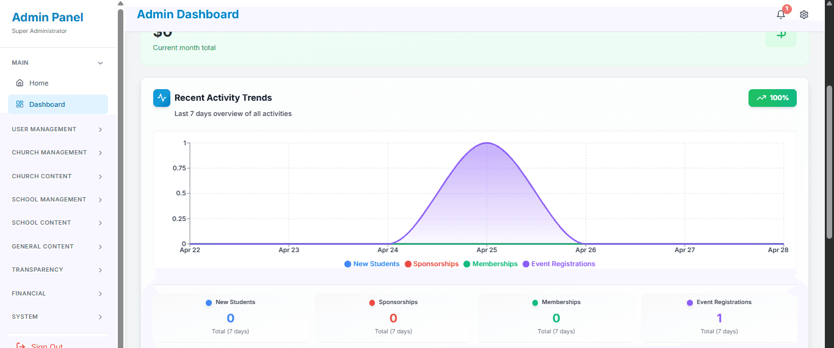Click the Event Registrations total card
Image resolution: width=834 pixels, height=348 pixels.
pyautogui.click(x=719, y=317)
